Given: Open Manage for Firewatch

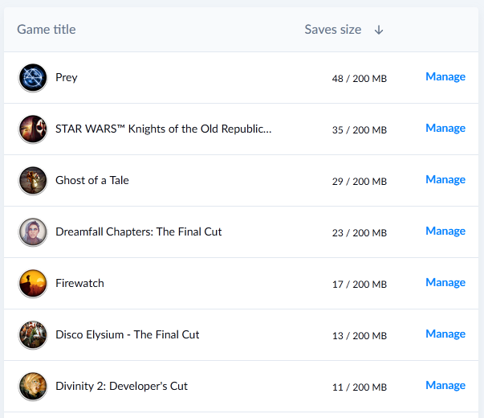Looking at the screenshot, I should (x=445, y=283).
